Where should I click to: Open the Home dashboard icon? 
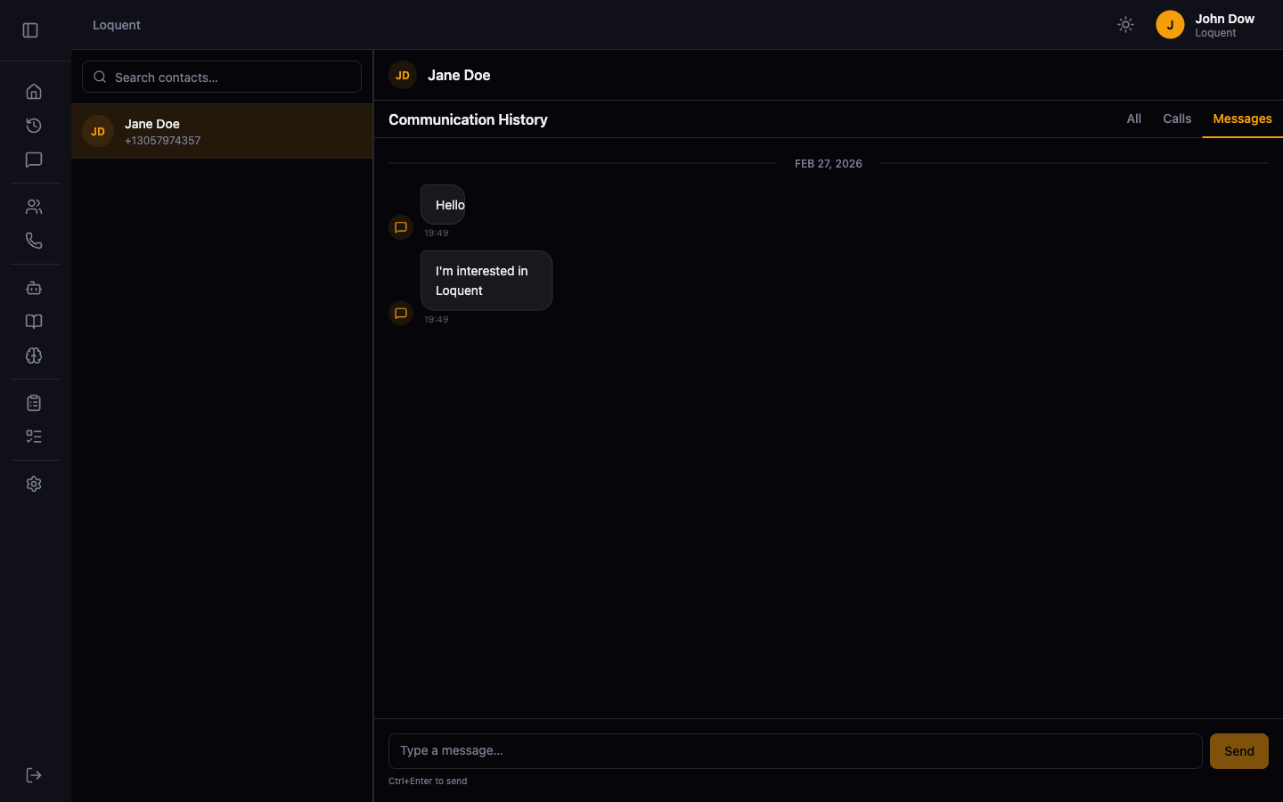pyautogui.click(x=34, y=91)
